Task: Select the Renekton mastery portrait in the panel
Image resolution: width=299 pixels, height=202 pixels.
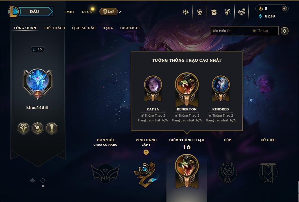Action: coord(187,84)
